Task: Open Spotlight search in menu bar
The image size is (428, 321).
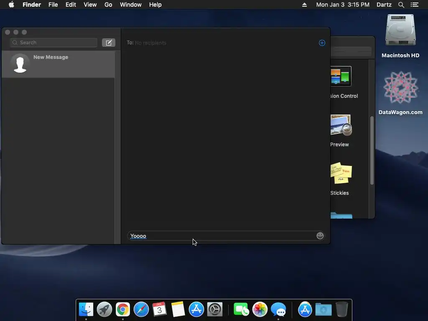Action: (401, 5)
